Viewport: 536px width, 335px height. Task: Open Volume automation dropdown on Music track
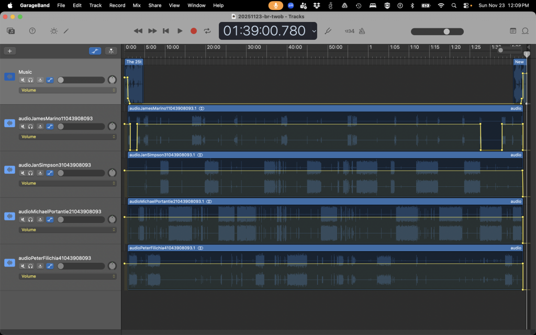(x=68, y=90)
